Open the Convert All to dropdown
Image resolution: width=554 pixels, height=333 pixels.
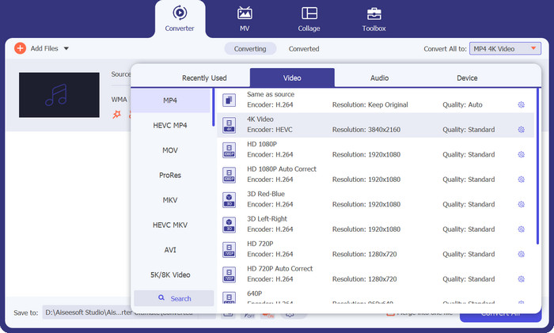pyautogui.click(x=505, y=49)
